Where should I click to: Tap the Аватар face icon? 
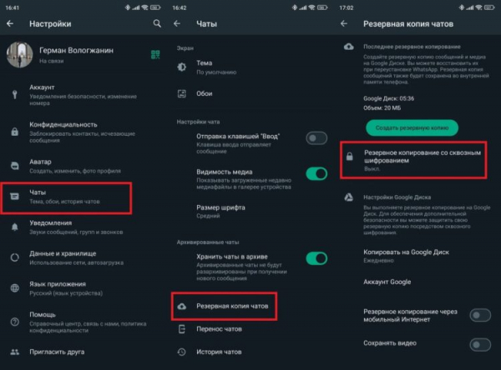click(x=15, y=166)
